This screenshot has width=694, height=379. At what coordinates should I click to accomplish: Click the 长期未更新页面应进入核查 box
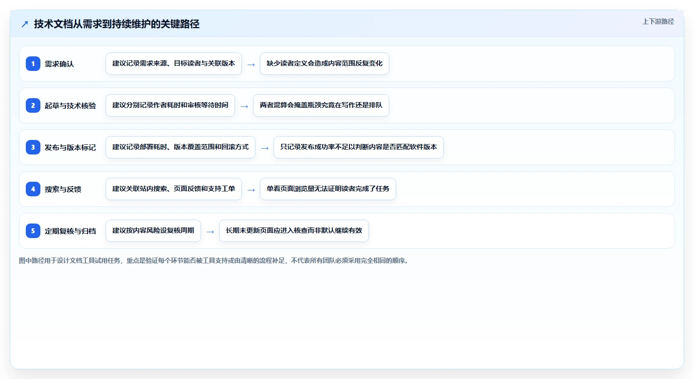(294, 231)
